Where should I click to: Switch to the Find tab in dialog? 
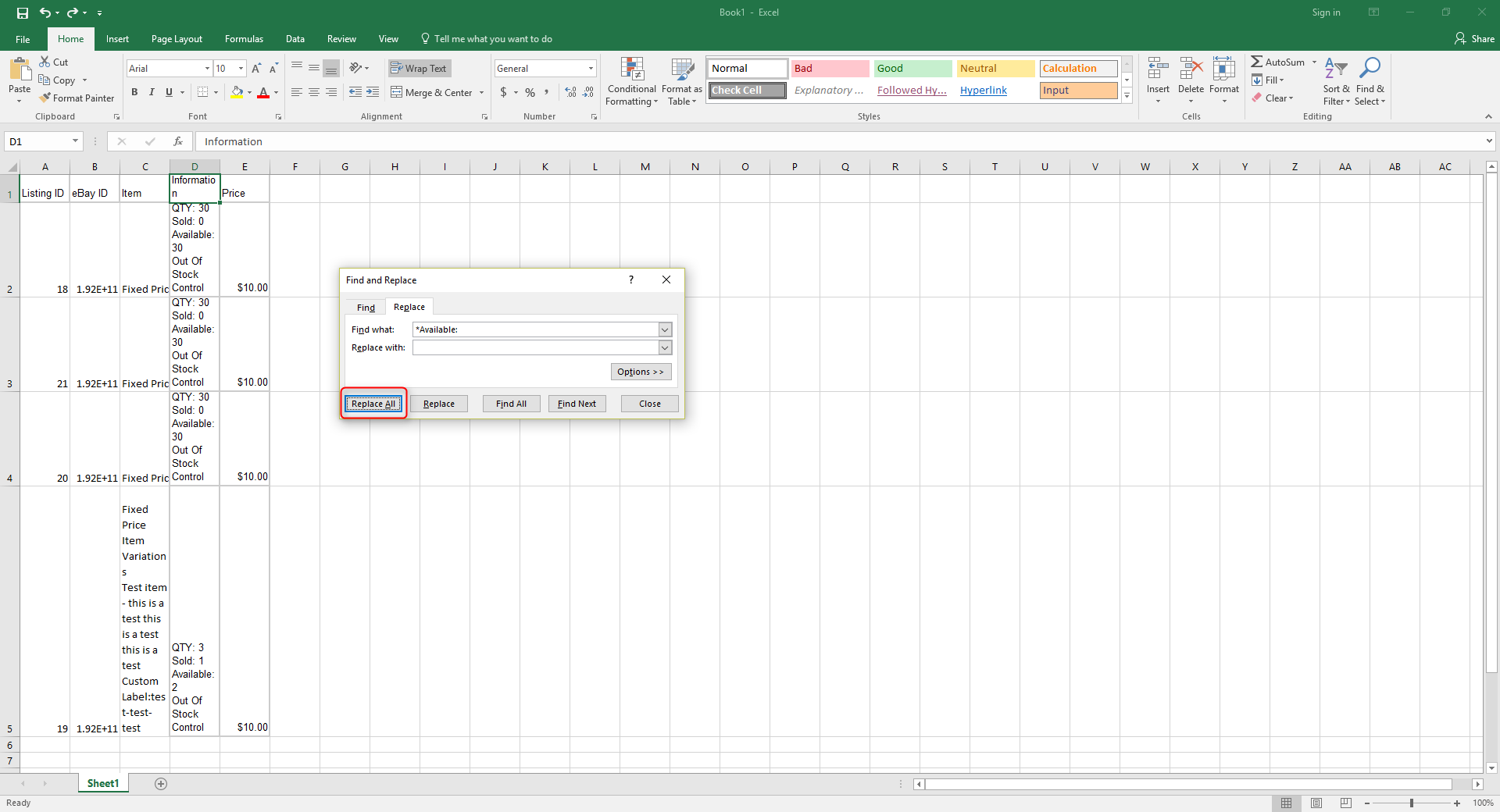366,308
